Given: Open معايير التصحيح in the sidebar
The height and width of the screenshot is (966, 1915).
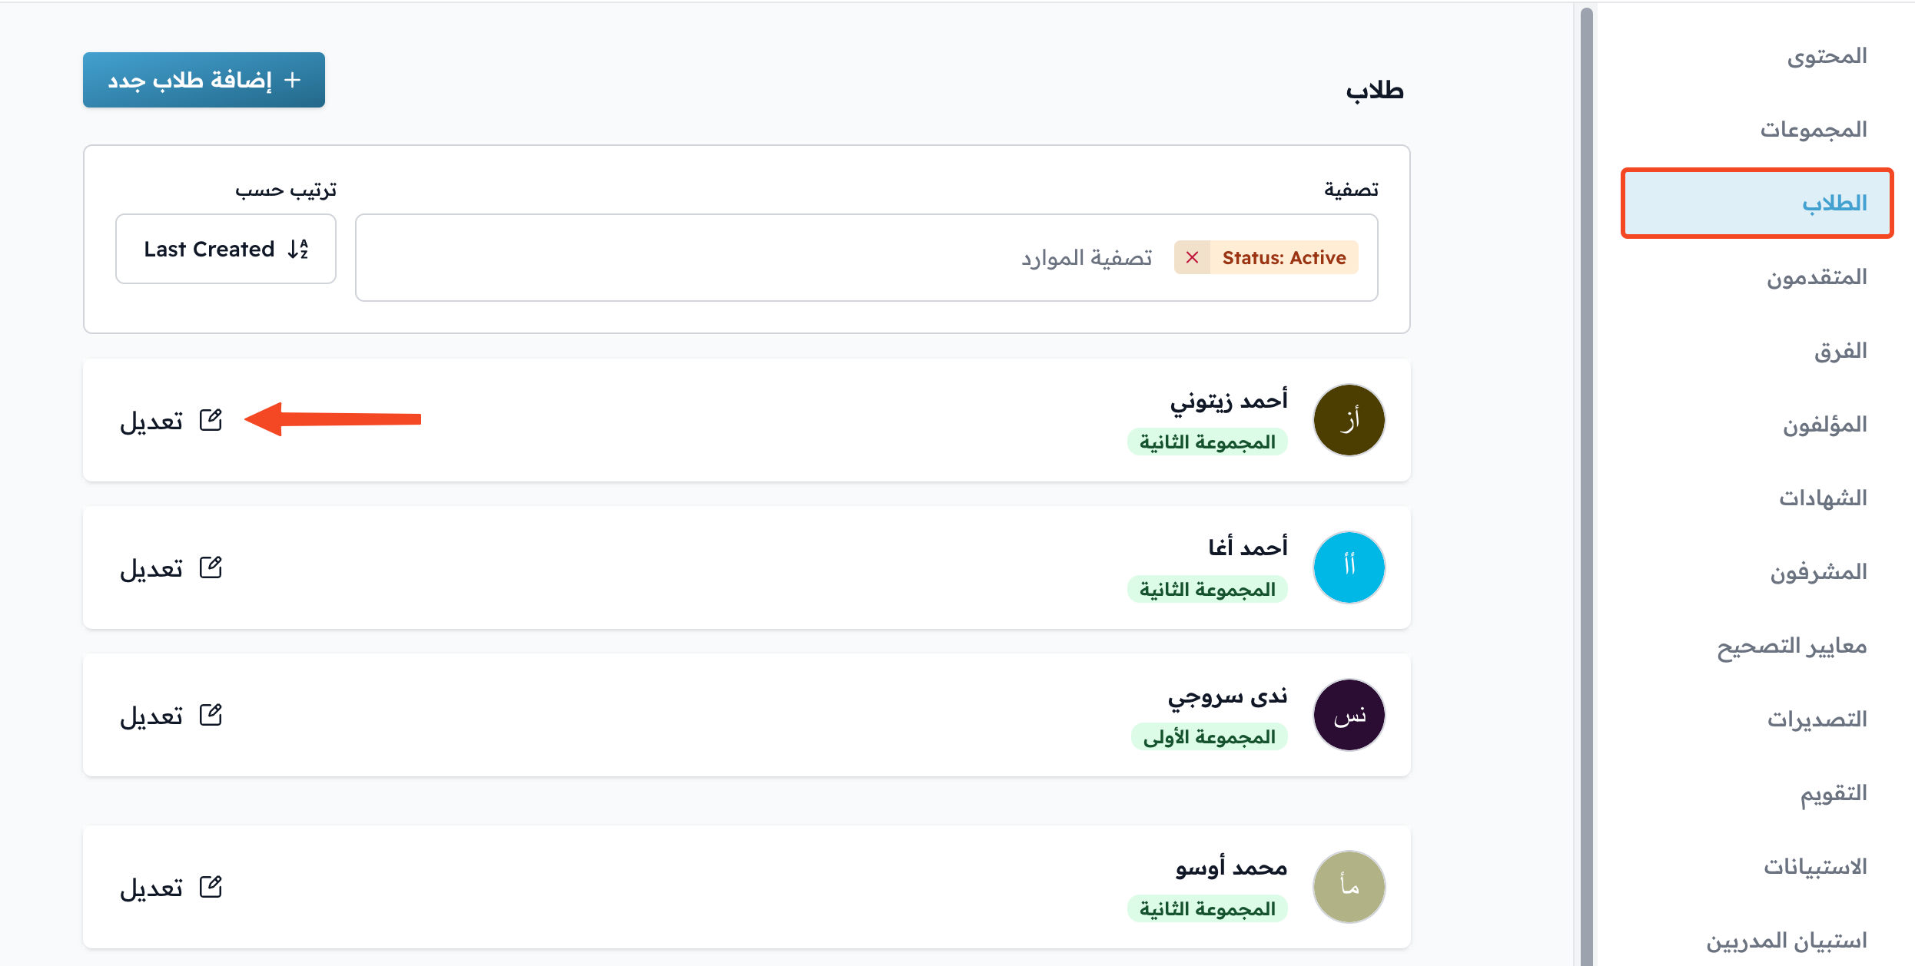Looking at the screenshot, I should click(1792, 646).
